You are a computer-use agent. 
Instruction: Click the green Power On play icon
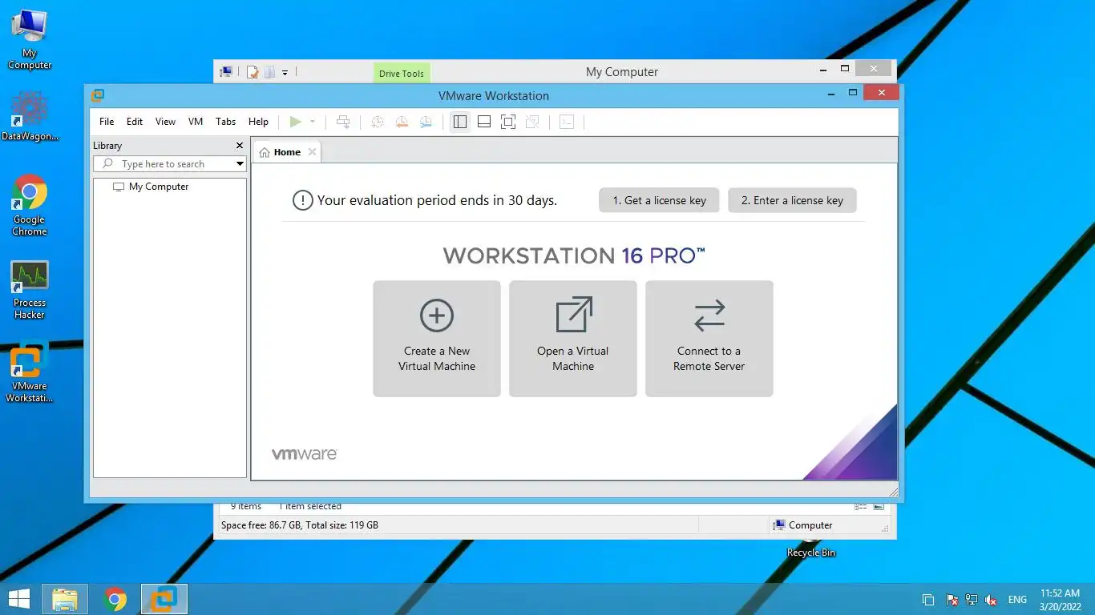pos(295,122)
